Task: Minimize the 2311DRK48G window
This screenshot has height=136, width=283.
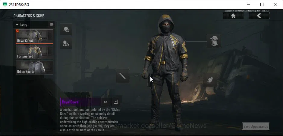Action: (248, 4)
